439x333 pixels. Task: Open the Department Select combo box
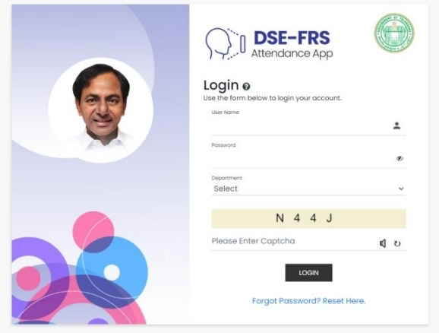308,189
